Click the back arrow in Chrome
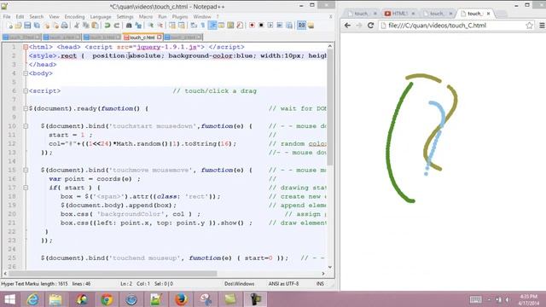 (347, 26)
